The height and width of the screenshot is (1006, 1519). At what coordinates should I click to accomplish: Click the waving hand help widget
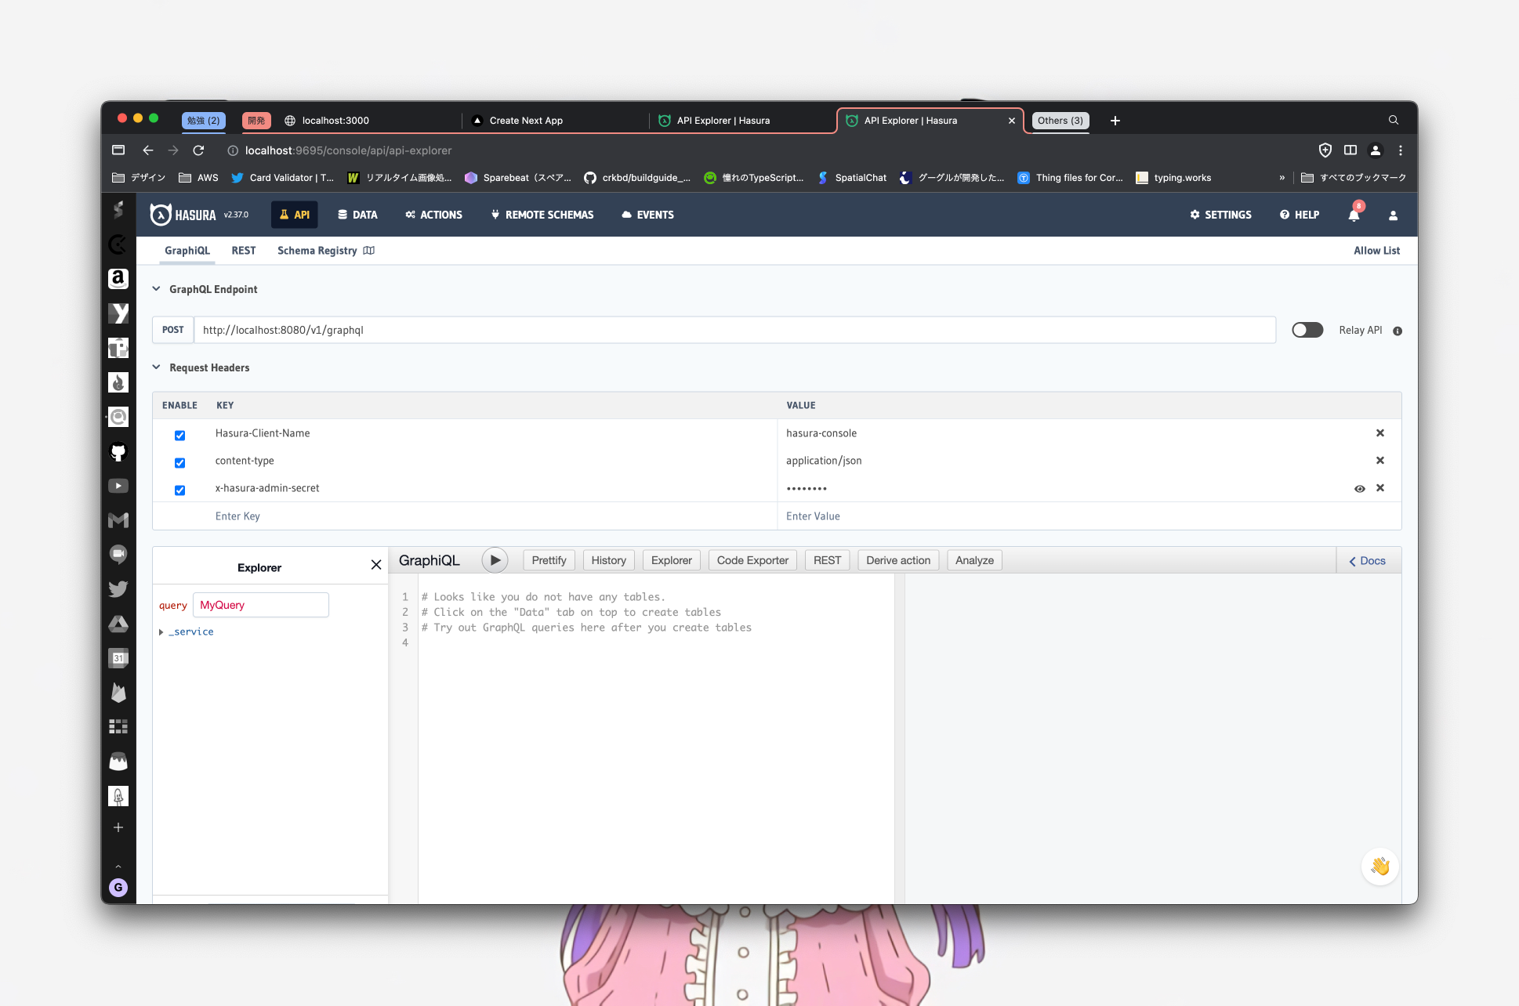click(x=1379, y=867)
